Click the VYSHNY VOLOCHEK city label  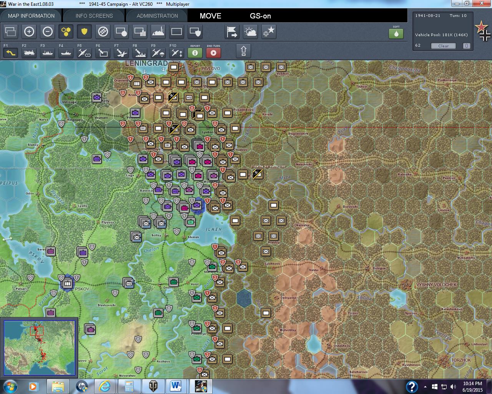pos(436,285)
